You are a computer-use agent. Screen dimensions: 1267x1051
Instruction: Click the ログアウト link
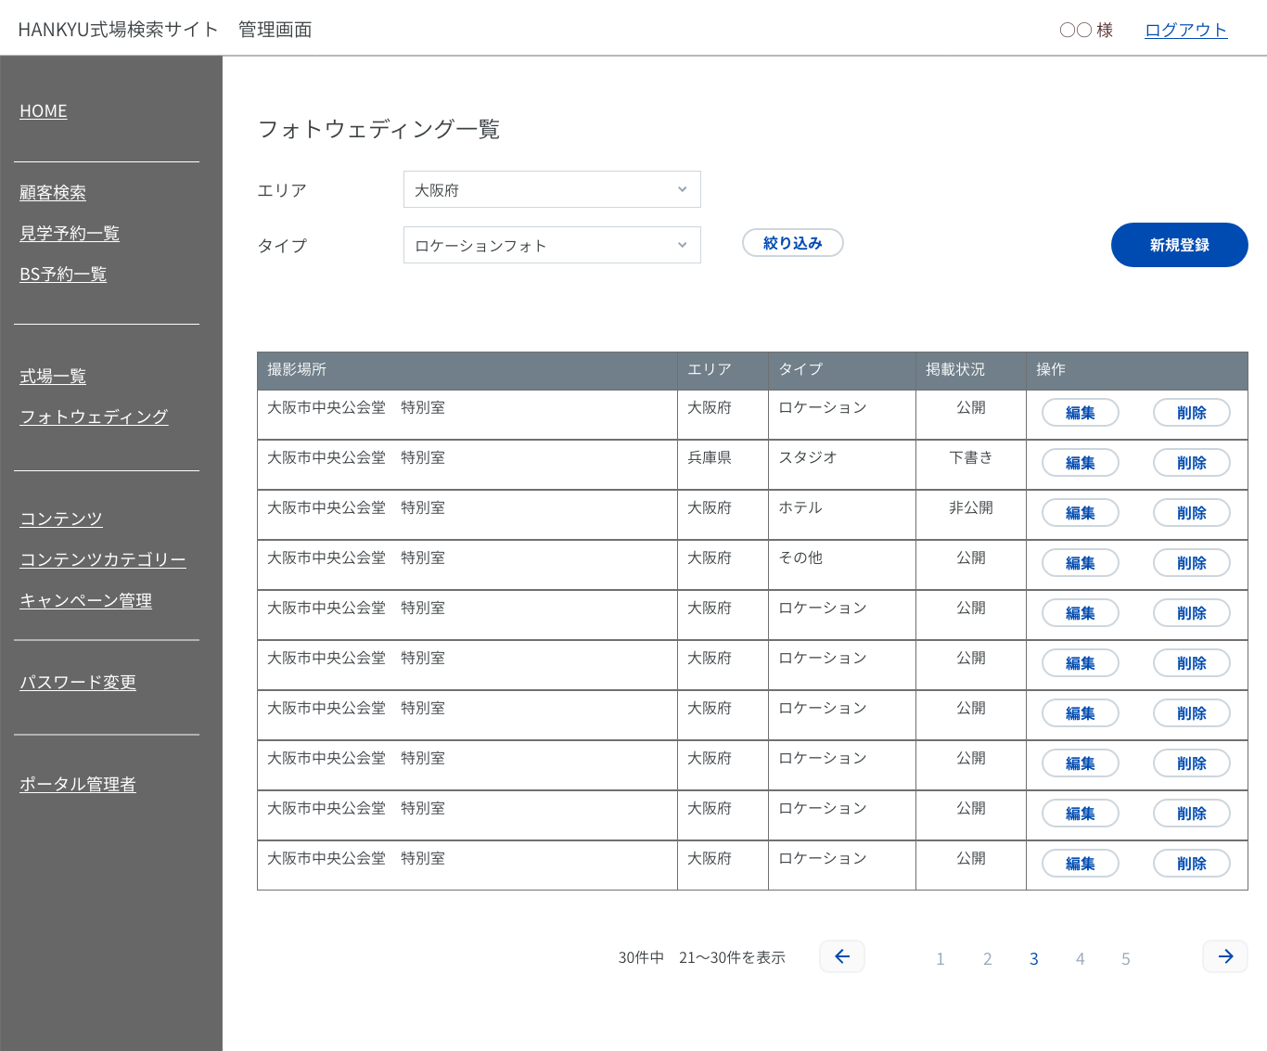click(1185, 30)
